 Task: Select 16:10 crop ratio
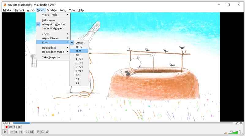[79, 47]
